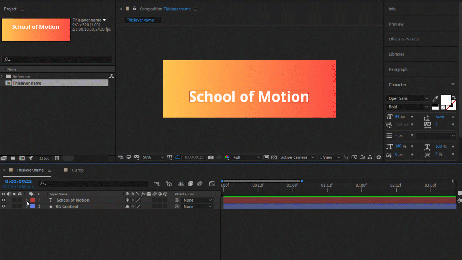The height and width of the screenshot is (260, 462).
Task: Toggle lock box on School of Motion layer
Action: point(20,200)
